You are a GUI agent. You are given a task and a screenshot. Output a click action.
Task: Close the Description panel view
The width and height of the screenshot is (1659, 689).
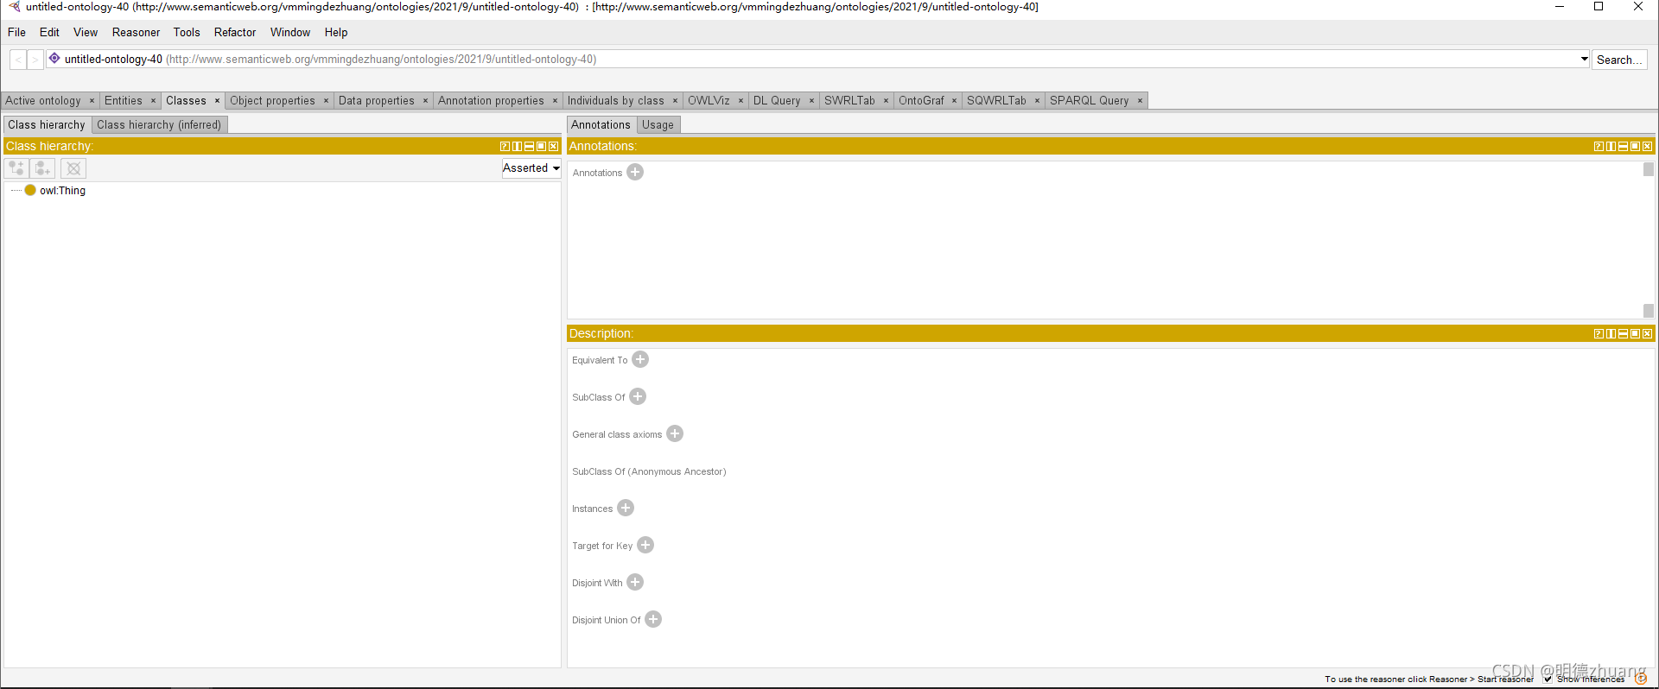tap(1648, 334)
